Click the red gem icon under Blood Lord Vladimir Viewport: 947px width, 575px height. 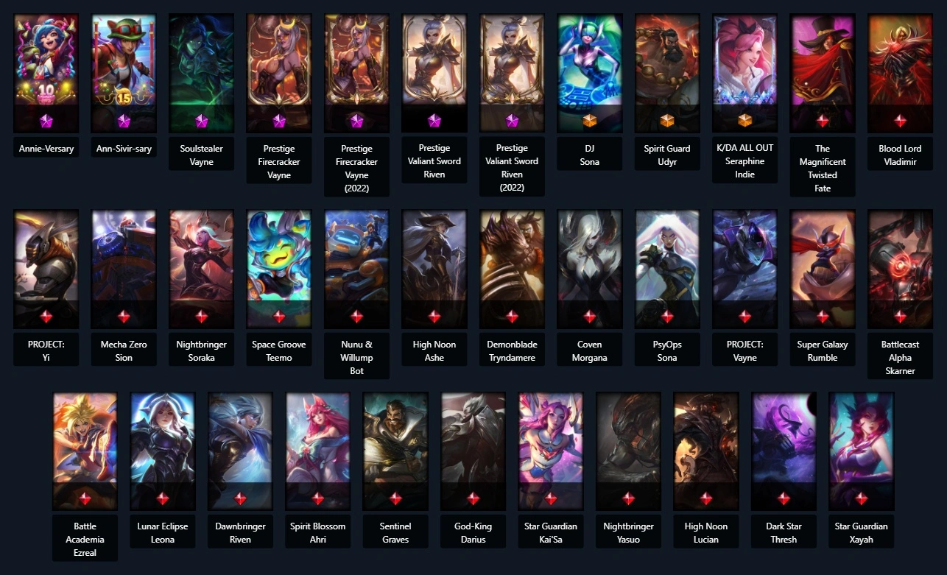900,121
